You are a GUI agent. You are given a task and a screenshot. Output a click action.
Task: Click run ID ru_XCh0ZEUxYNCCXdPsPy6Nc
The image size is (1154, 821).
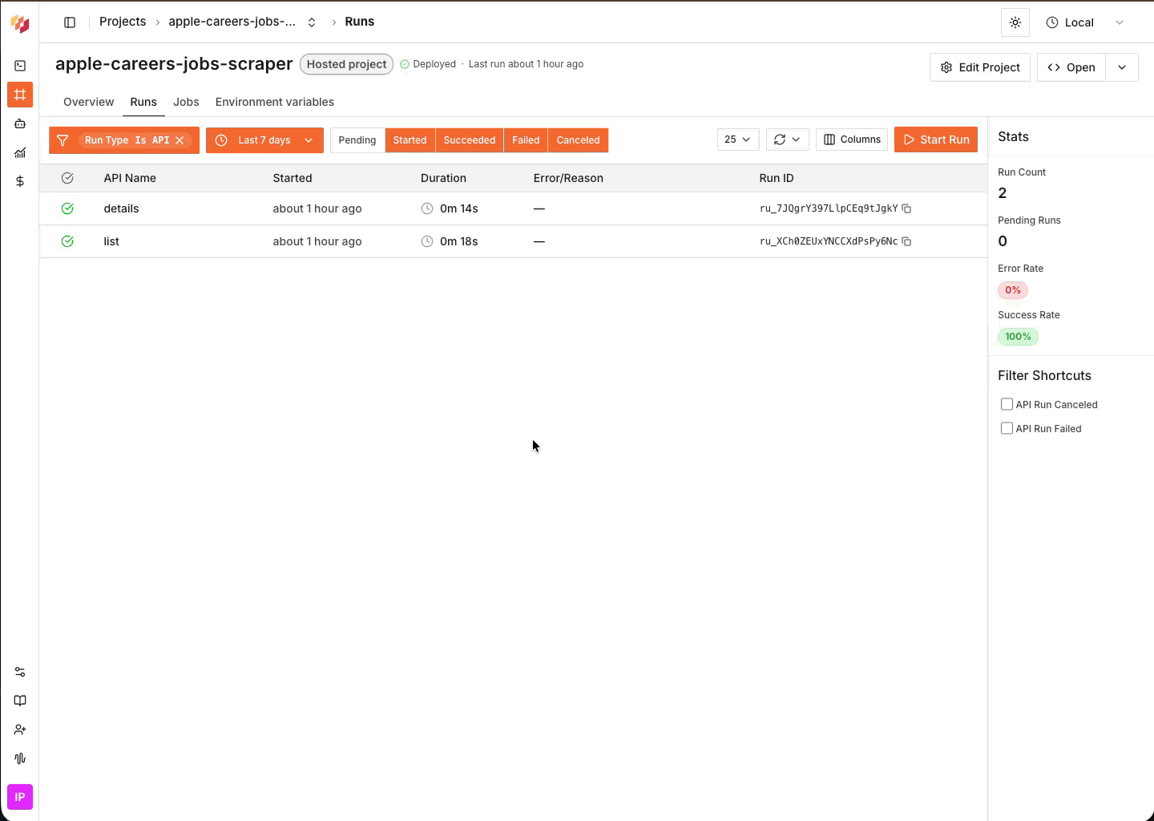(x=829, y=241)
